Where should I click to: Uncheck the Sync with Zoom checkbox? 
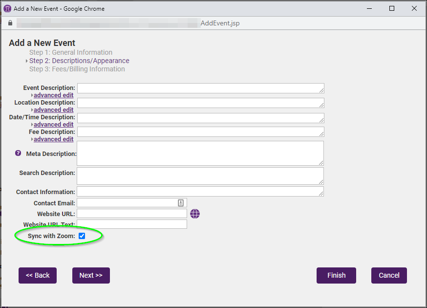click(x=82, y=236)
